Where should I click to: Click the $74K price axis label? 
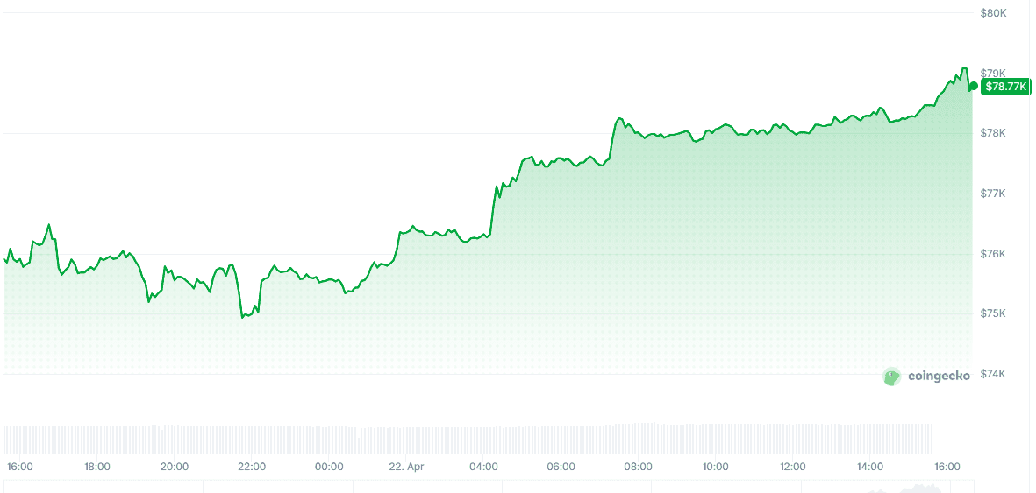pyautogui.click(x=993, y=374)
